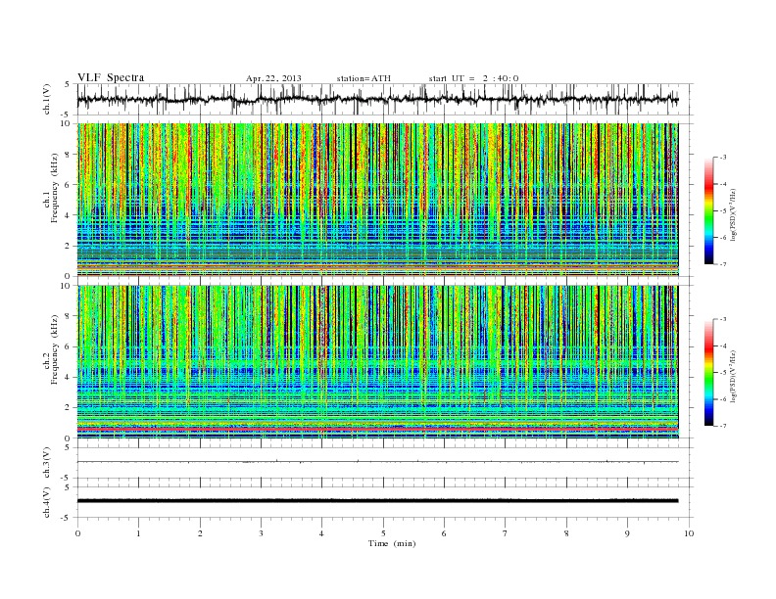Click the "-7" label on ch.2 colorbar

(x=723, y=426)
